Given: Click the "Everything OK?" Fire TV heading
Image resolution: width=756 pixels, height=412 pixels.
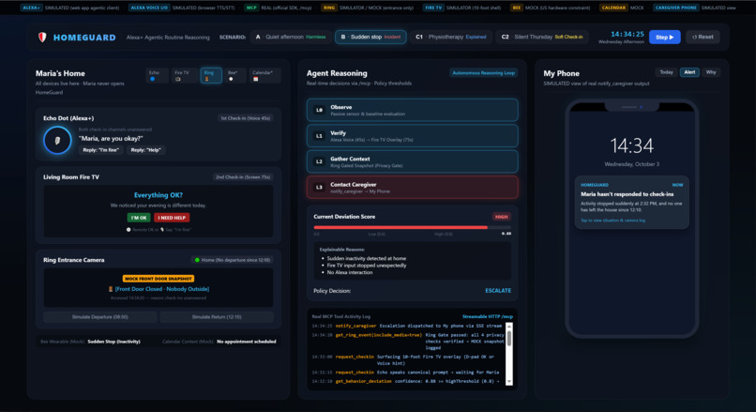Looking at the screenshot, I should tap(159, 195).
